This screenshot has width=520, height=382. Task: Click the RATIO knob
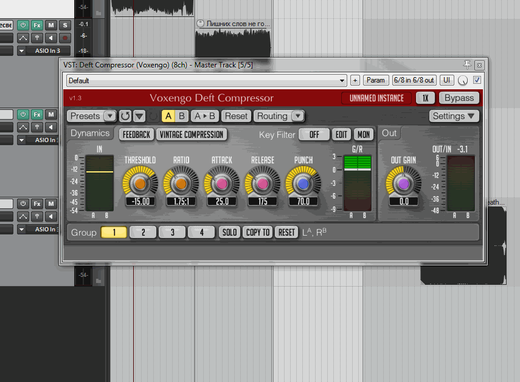181,184
